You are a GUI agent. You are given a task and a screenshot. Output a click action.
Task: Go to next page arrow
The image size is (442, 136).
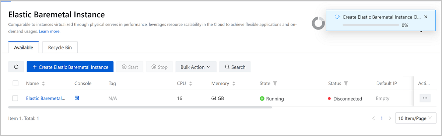point(390,118)
